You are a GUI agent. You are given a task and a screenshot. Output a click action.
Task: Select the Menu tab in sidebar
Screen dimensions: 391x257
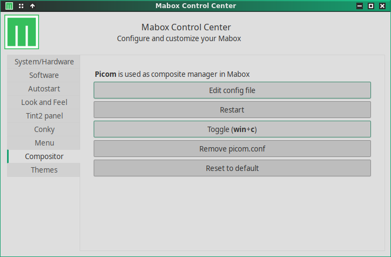pyautogui.click(x=44, y=143)
